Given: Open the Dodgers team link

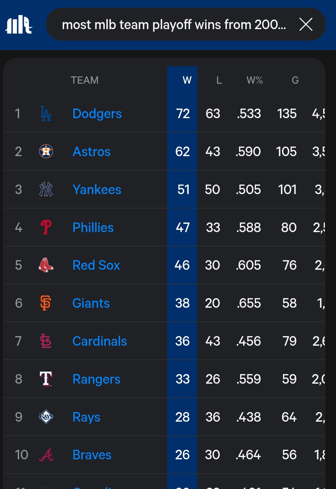Looking at the screenshot, I should click(x=97, y=114).
